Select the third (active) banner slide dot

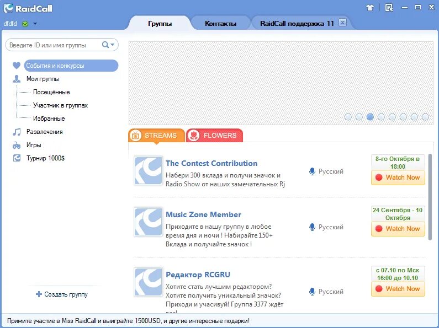coord(370,117)
